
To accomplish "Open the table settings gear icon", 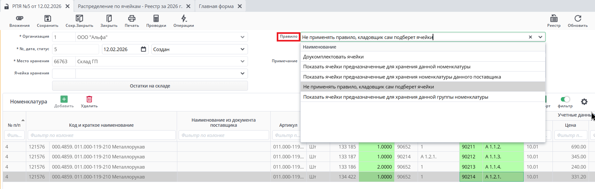I will 584,102.
